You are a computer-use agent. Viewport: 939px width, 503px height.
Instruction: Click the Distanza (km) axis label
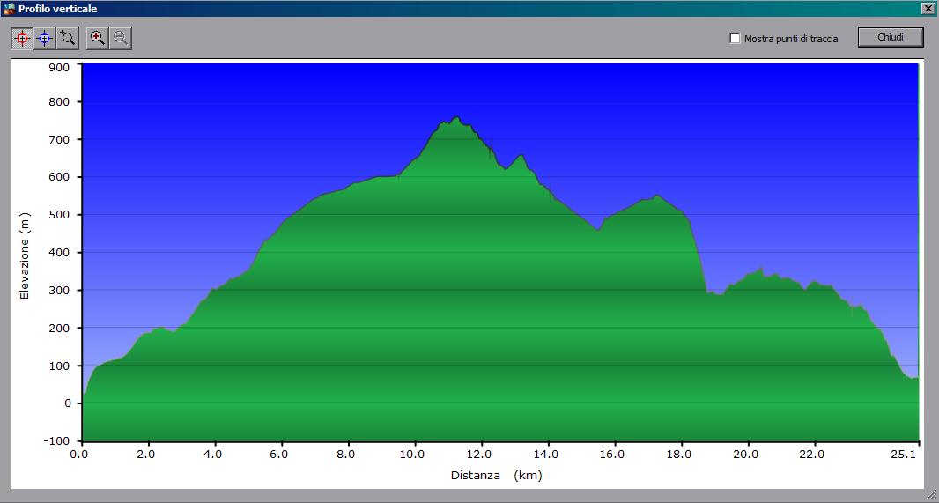coord(497,476)
